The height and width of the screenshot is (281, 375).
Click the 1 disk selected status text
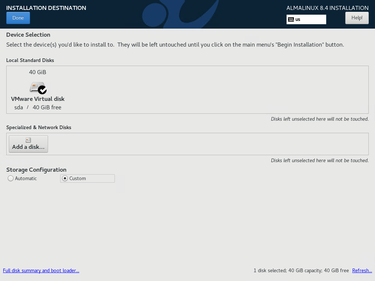coord(301,270)
